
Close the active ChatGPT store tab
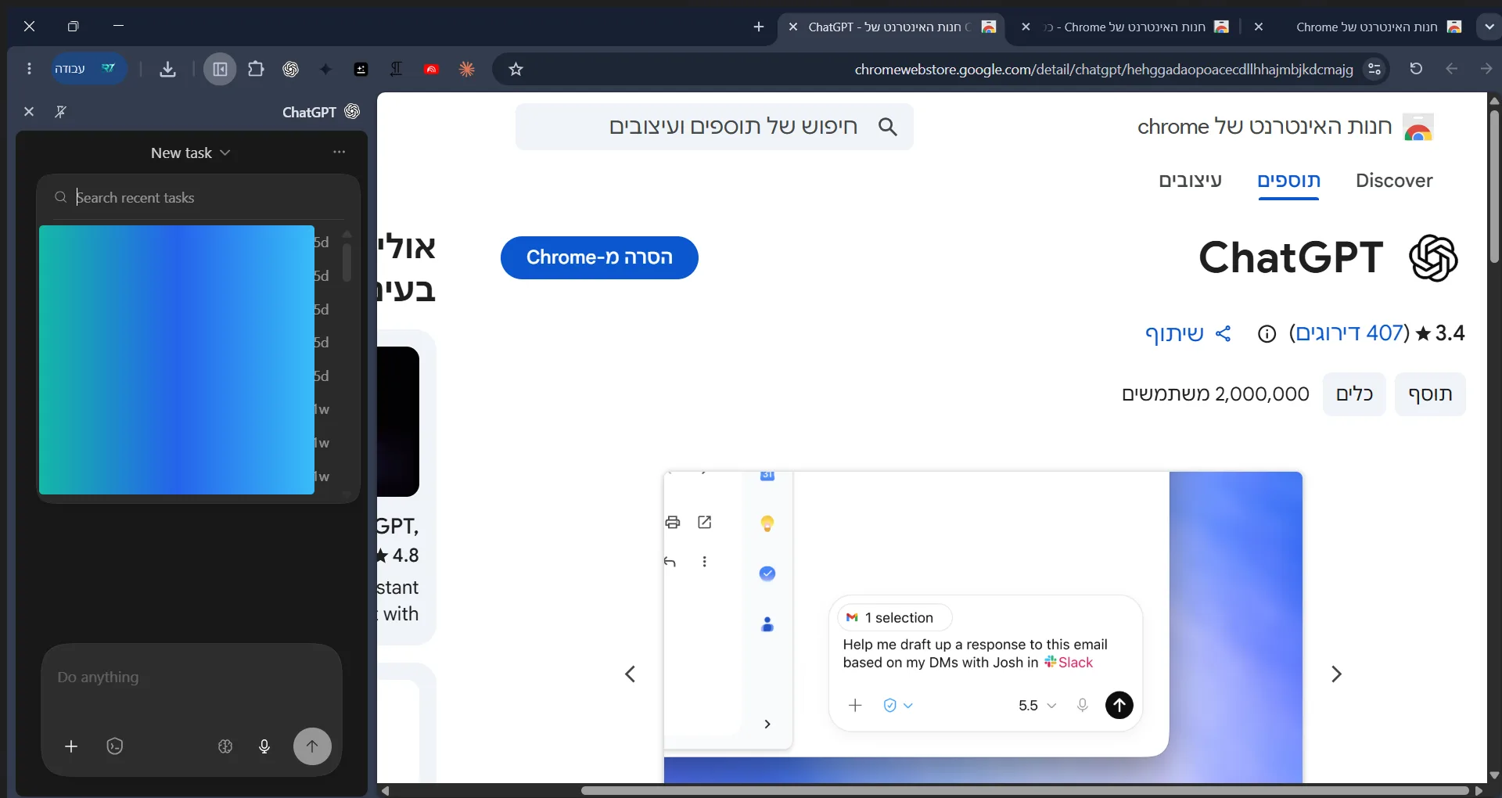pos(792,27)
